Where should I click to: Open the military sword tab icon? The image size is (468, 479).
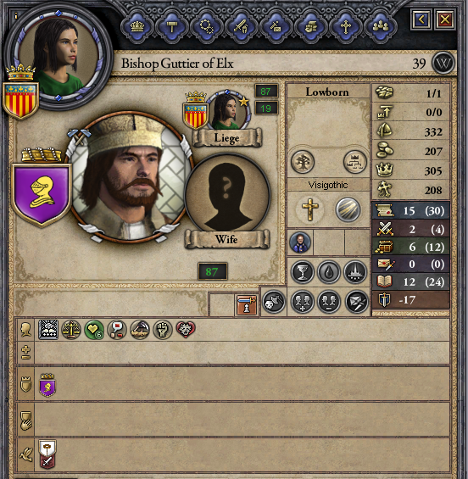click(241, 26)
